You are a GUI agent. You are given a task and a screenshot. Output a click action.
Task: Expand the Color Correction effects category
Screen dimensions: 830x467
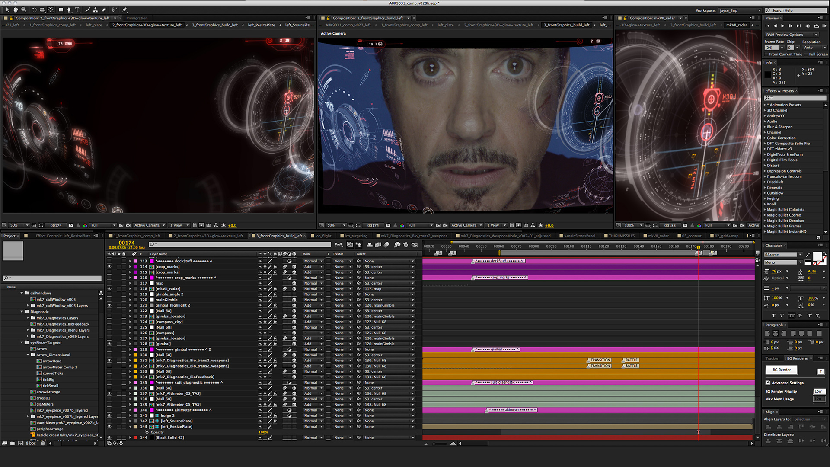point(765,138)
